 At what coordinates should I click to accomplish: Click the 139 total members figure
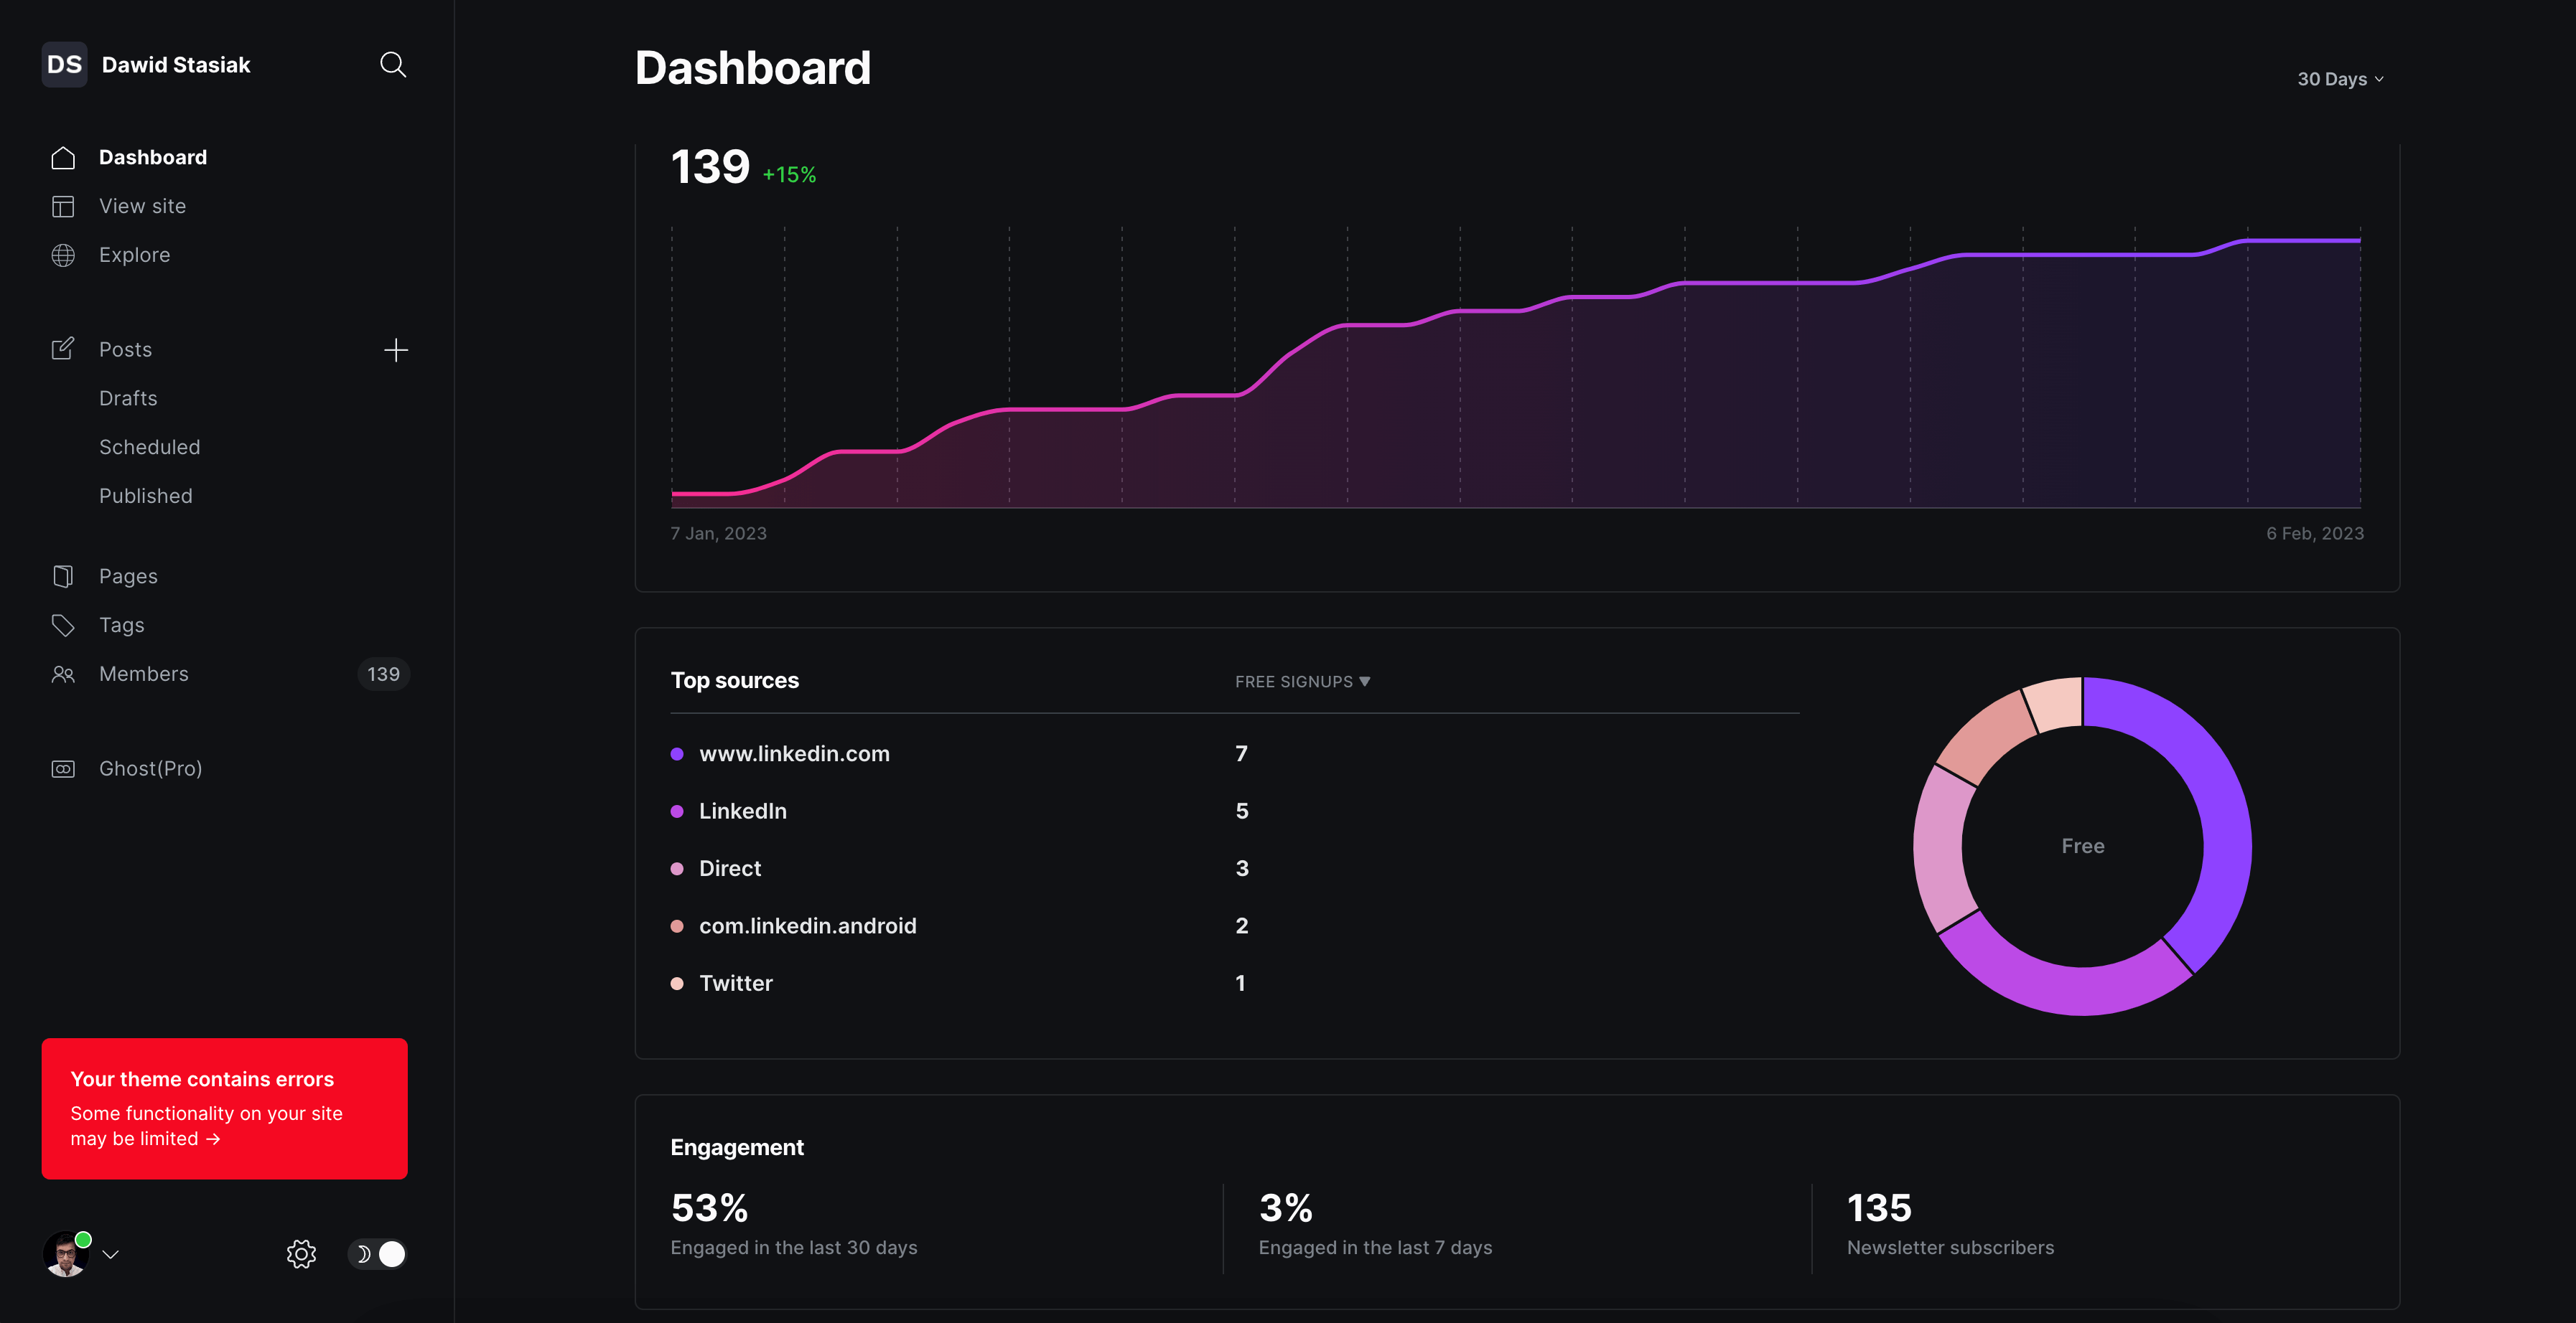click(x=710, y=167)
